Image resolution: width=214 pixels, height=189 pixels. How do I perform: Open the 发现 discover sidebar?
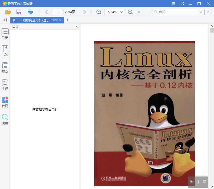[5, 102]
